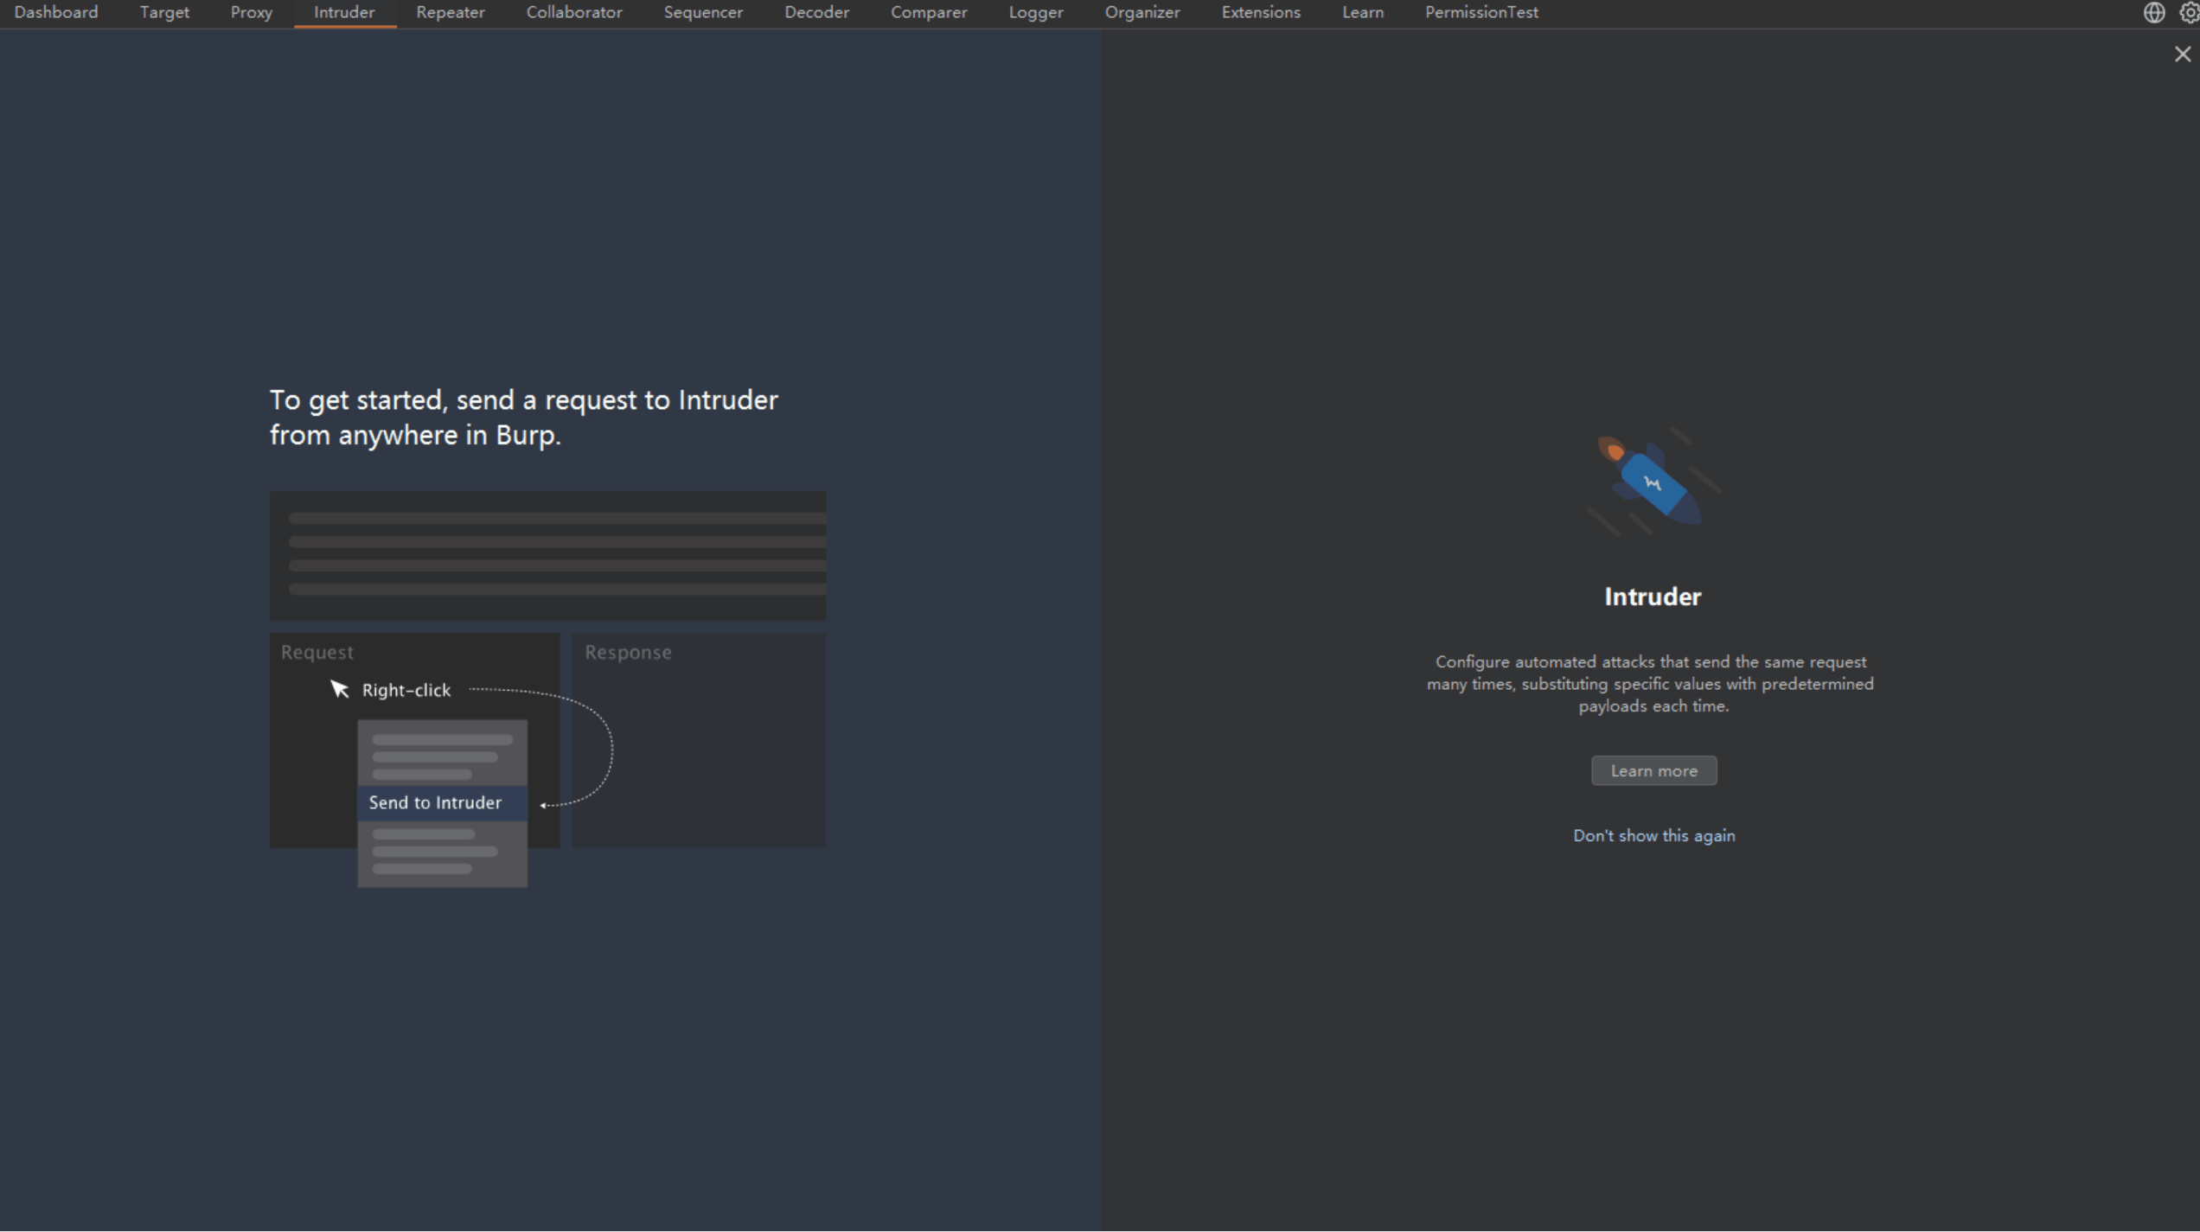Go to the Learn tab
Screen dimensions: 2200x1232
[1363, 12]
